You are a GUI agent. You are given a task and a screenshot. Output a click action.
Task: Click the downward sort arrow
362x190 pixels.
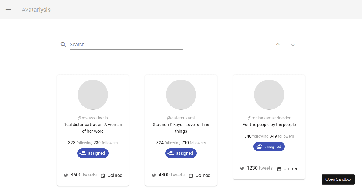point(293,44)
